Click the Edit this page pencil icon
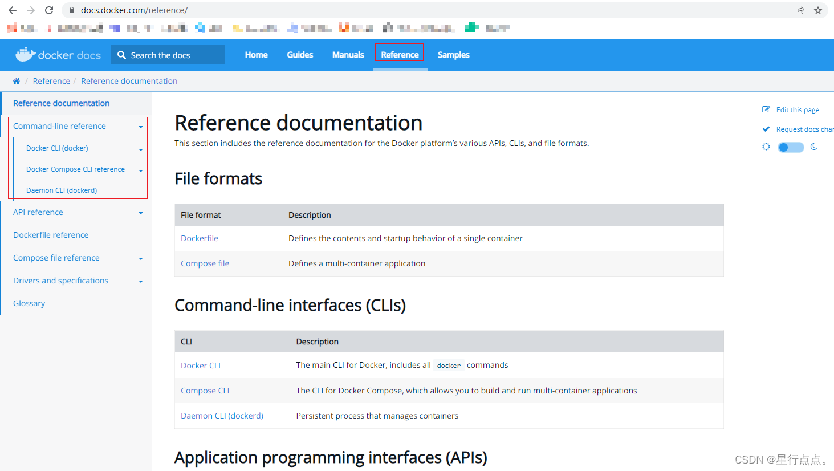Viewport: 834px width, 471px height. pyautogui.click(x=766, y=109)
